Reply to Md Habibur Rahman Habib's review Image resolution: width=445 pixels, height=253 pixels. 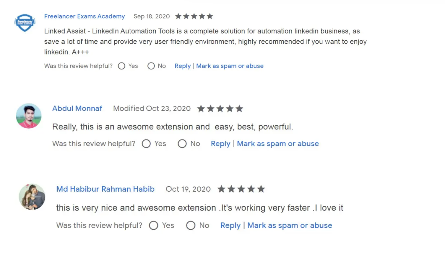[230, 226]
